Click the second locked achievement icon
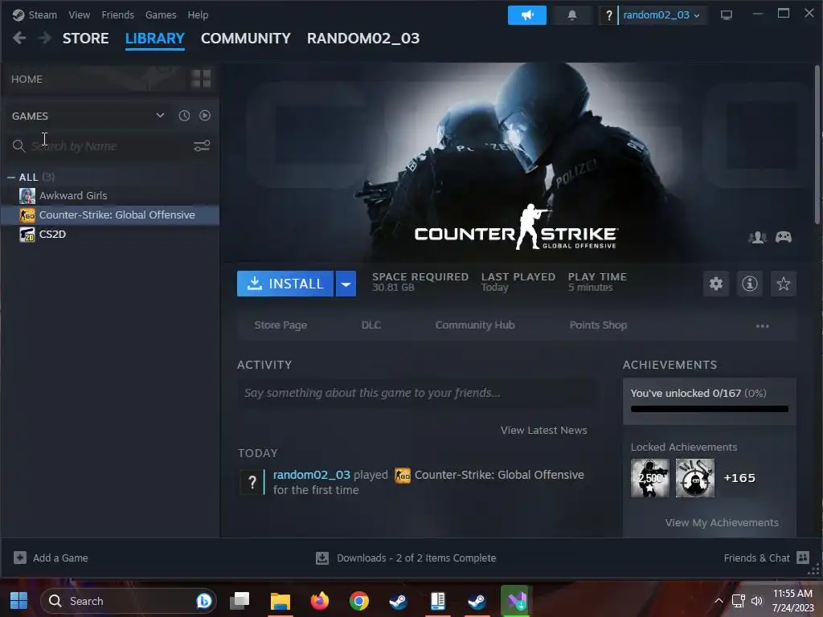The image size is (823, 617). click(x=695, y=478)
